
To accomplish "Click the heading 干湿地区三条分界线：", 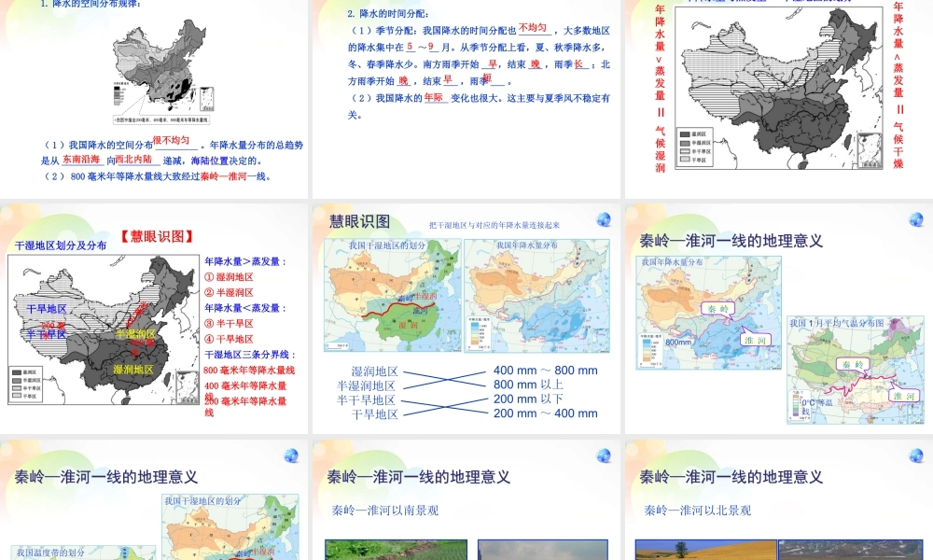I will 250,354.
